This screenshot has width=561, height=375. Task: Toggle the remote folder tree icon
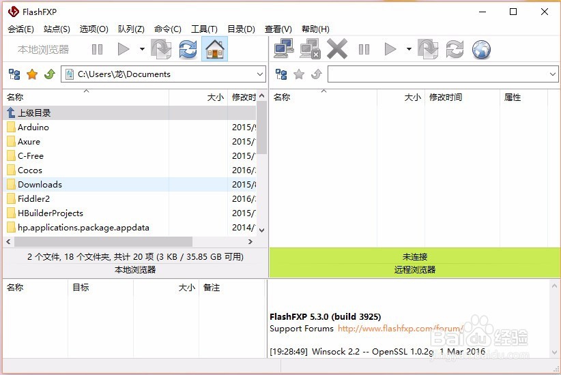(x=281, y=74)
